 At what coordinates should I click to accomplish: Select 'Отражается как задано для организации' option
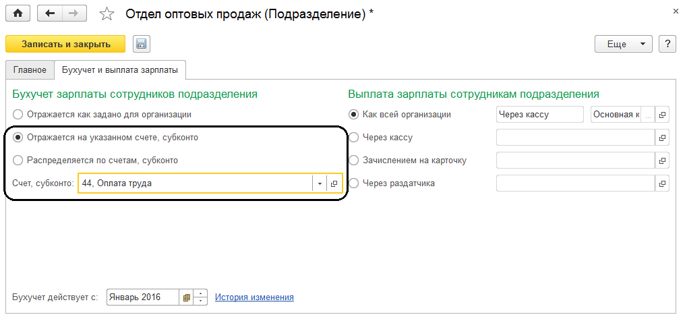coord(18,115)
